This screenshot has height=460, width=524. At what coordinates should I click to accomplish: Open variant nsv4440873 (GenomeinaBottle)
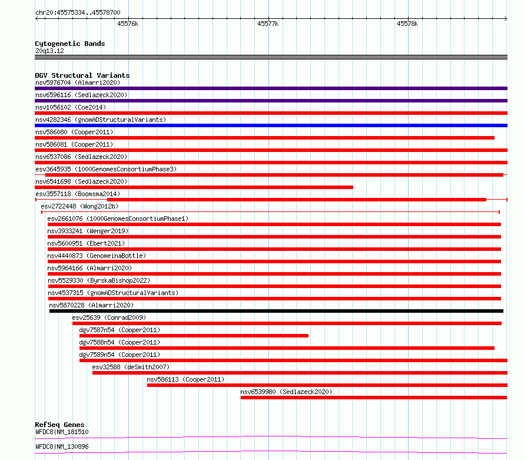pos(97,256)
